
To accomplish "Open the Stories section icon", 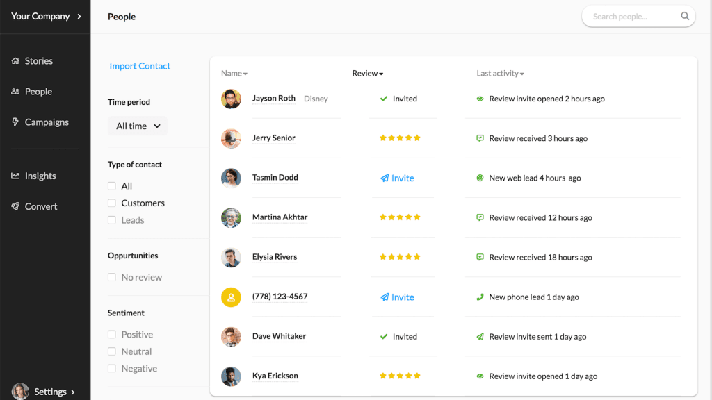I will (x=15, y=60).
